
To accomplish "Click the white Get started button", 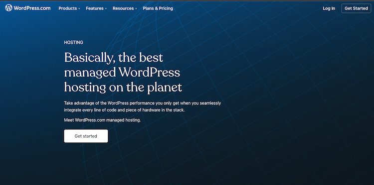I will 86,136.
